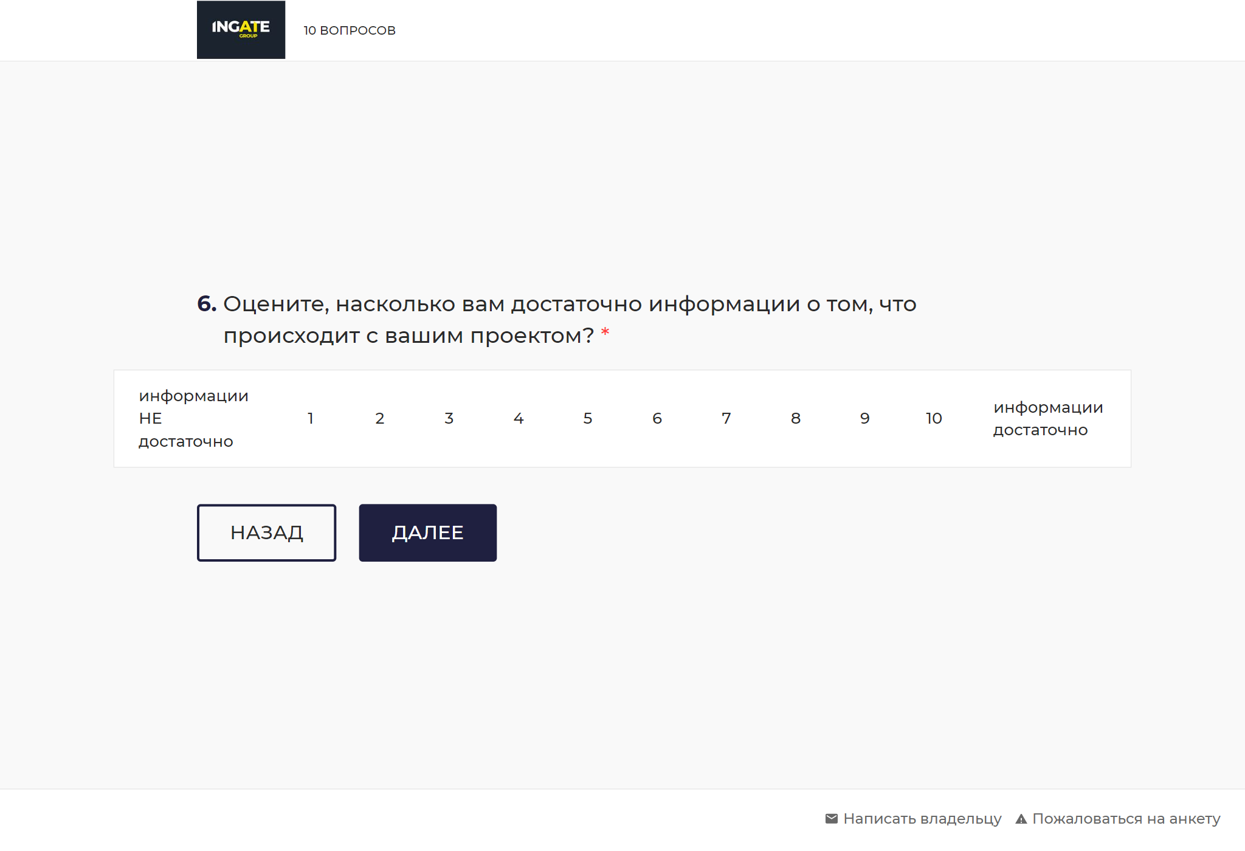Select rating 8 on the scale
Image resolution: width=1245 pixels, height=851 pixels.
click(x=795, y=418)
